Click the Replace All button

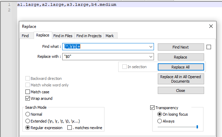(181, 67)
